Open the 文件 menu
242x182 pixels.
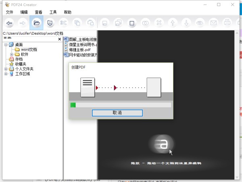(x=9, y=13)
